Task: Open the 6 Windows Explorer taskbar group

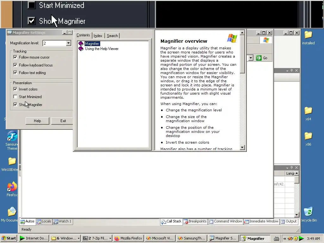Action: click(65, 238)
